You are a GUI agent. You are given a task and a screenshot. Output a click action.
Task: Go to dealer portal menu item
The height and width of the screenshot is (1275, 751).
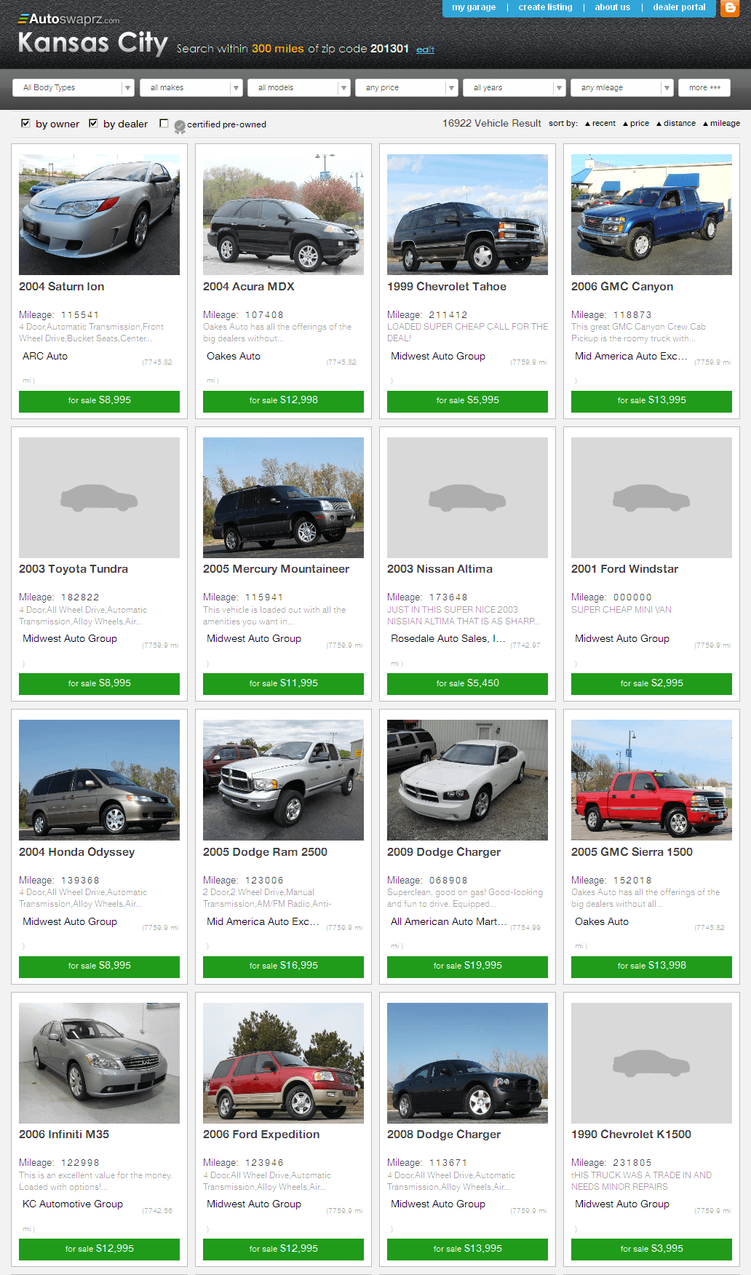pyautogui.click(x=679, y=7)
